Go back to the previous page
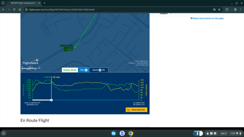Screen dimensions: 244x137 click(x=3, y=10)
